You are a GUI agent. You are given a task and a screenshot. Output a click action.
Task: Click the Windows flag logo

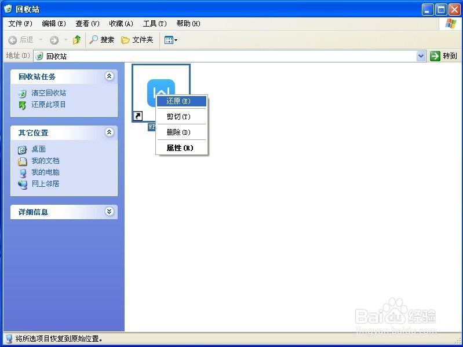pos(451,24)
